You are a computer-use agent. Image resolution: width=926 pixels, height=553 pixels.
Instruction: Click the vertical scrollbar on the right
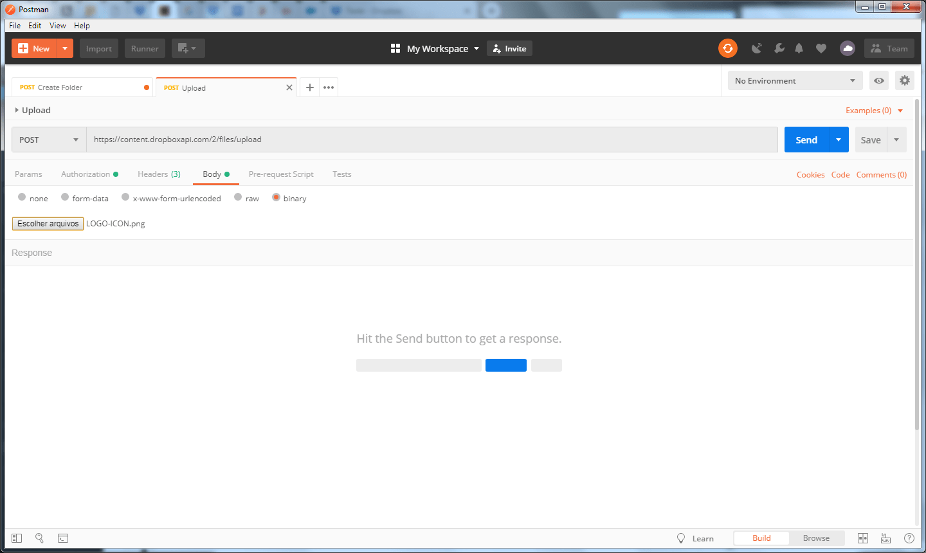(917, 264)
